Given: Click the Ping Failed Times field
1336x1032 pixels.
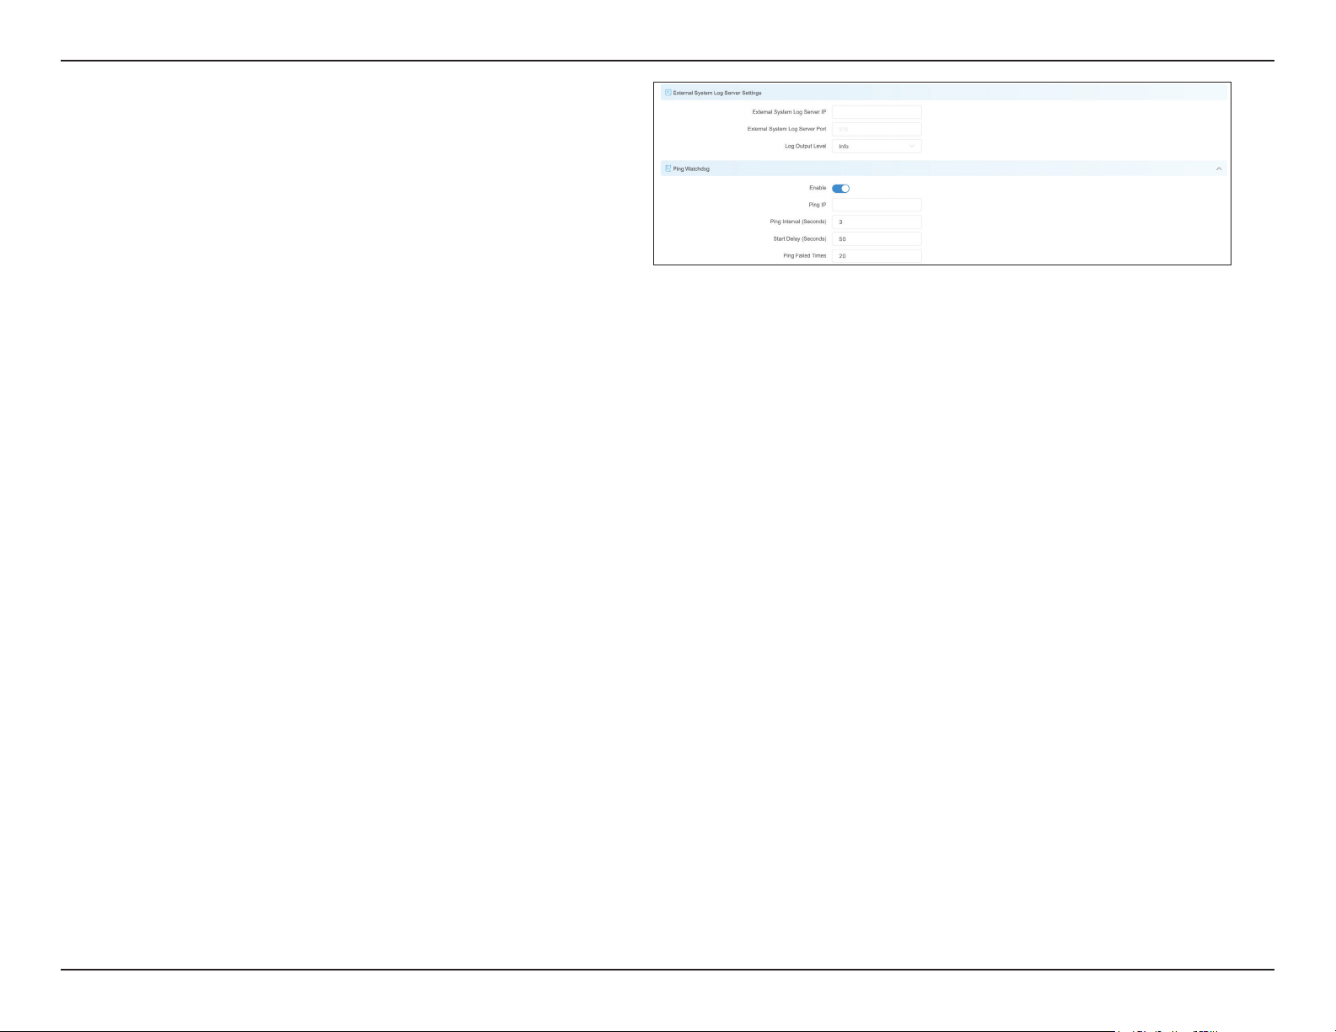Looking at the screenshot, I should pyautogui.click(x=877, y=255).
